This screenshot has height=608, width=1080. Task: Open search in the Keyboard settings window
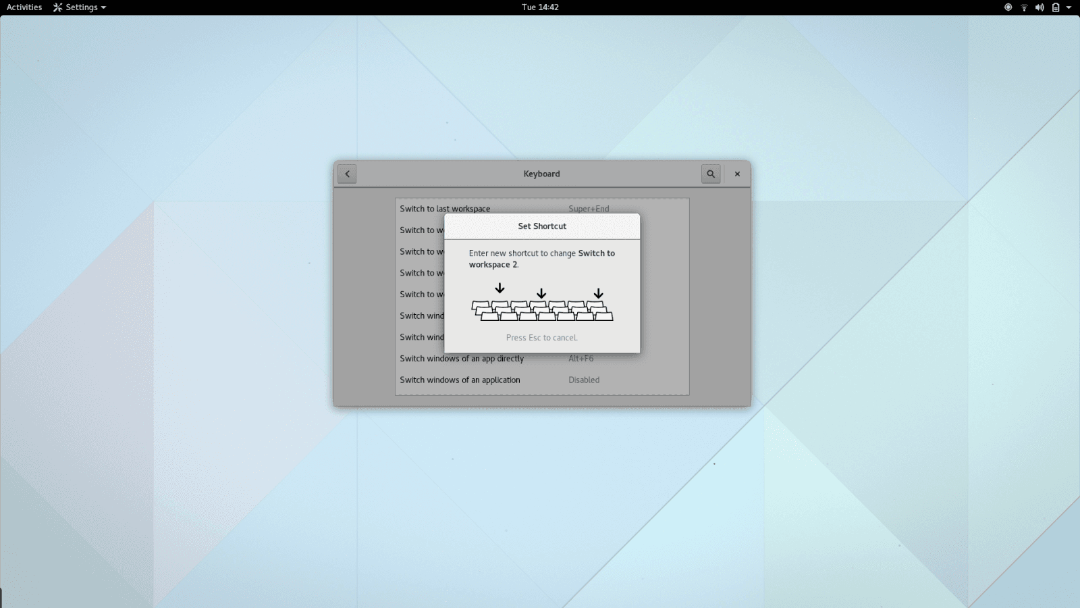pyautogui.click(x=710, y=174)
